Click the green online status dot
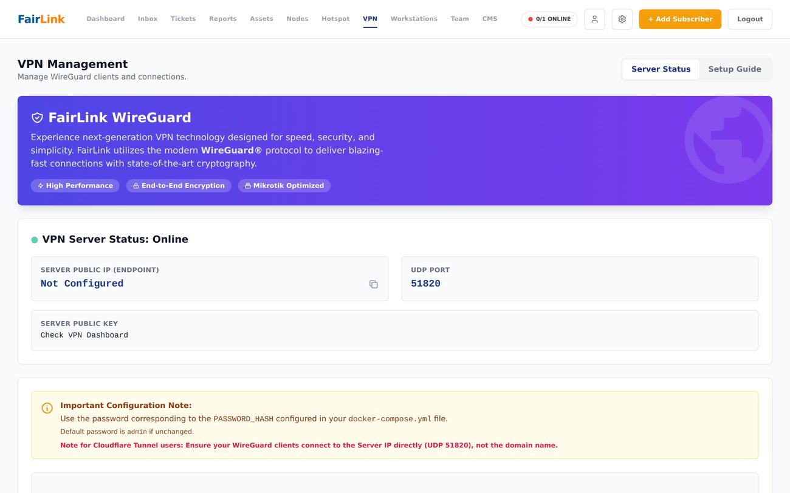790x493 pixels. tap(35, 240)
